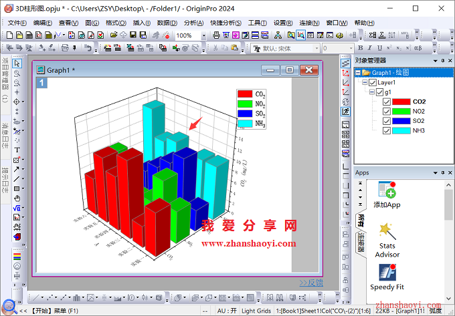Create a new project via toolbar icon
This screenshot has height=316, width=455.
pyautogui.click(x=9, y=35)
